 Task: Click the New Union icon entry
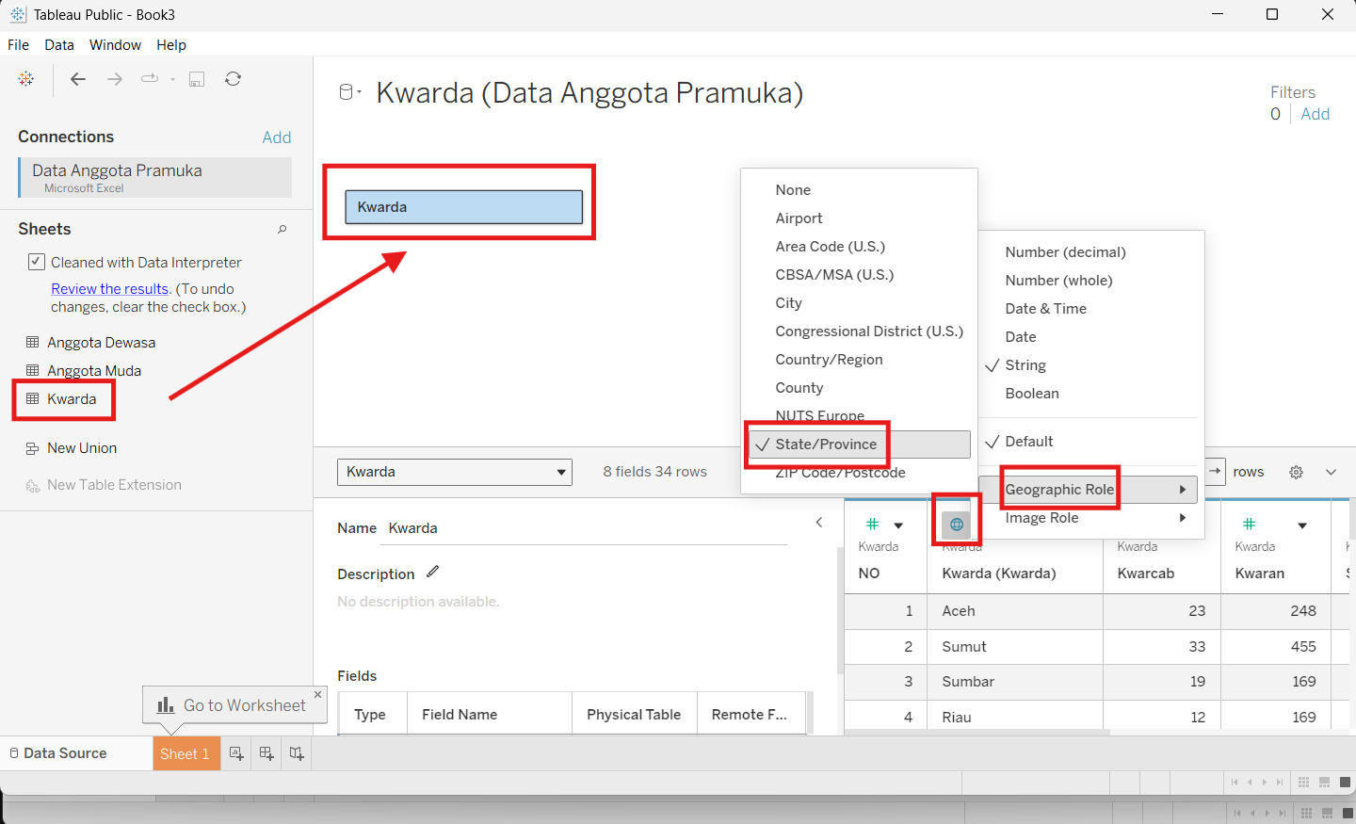pos(33,448)
